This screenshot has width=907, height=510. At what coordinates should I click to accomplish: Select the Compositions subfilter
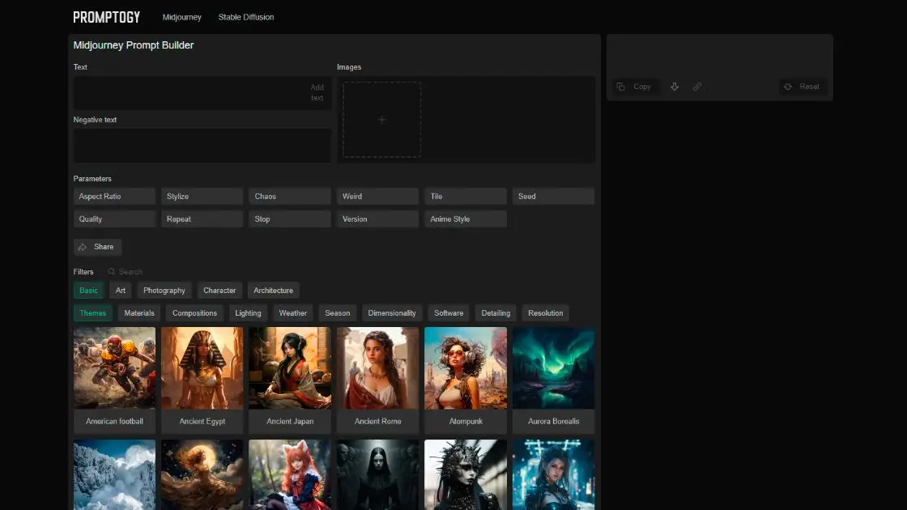(x=194, y=312)
